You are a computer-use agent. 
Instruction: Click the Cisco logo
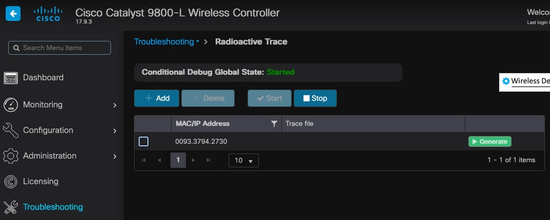(48, 14)
